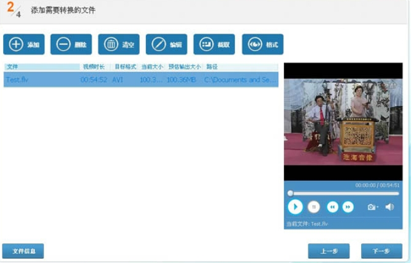Stop the preview playback

[314, 207]
